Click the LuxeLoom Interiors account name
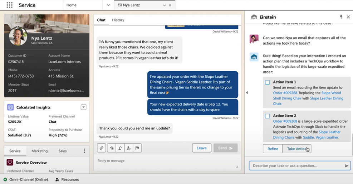The width and height of the screenshot is (353, 184). coord(64,62)
